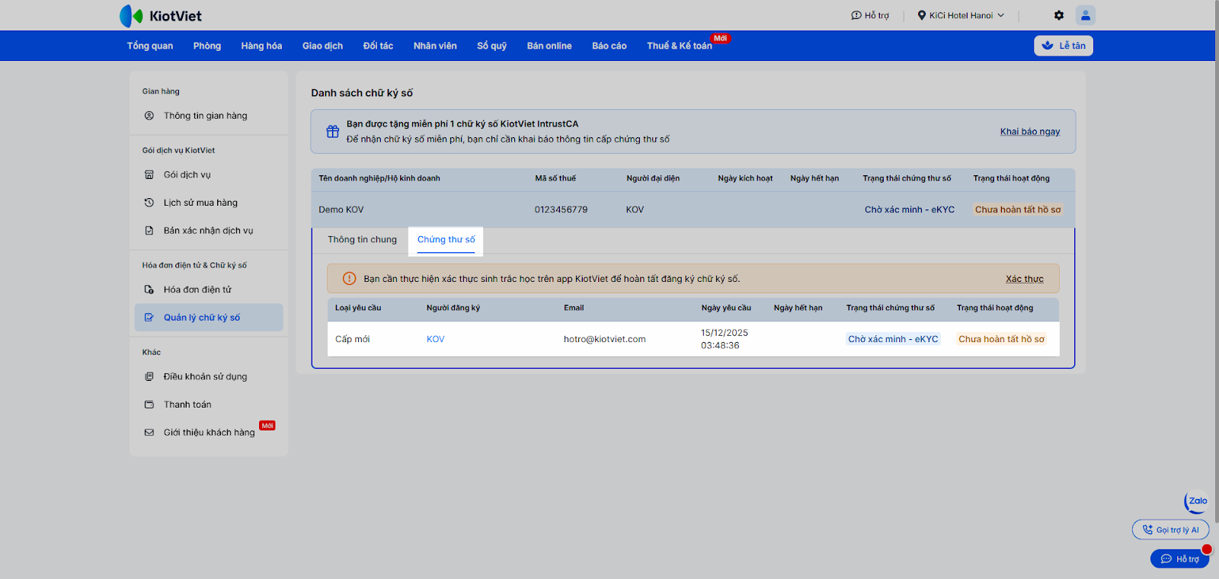
Task: Switch to the Thông tin chung tab
Action: (363, 239)
